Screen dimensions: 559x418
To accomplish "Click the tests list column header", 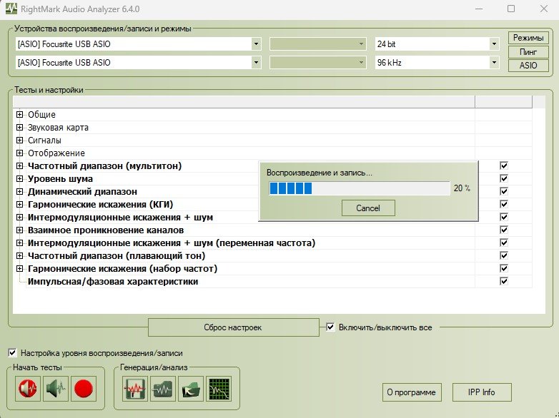I will point(244,102).
